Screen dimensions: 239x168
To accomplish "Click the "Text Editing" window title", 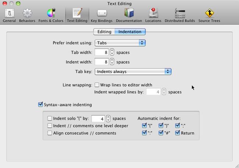I will [x=119, y=4].
